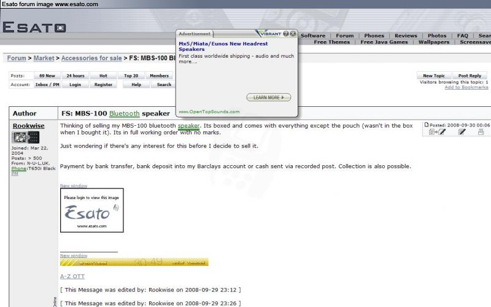The height and width of the screenshot is (307, 491).
Task: Click the A-Z OTT link
Action: pyautogui.click(x=72, y=276)
